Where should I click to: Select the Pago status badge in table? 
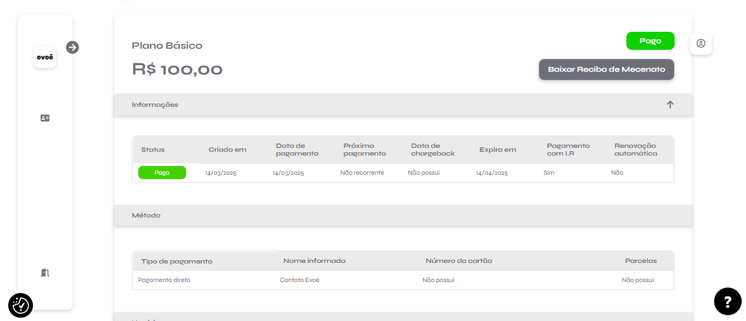[x=162, y=173]
